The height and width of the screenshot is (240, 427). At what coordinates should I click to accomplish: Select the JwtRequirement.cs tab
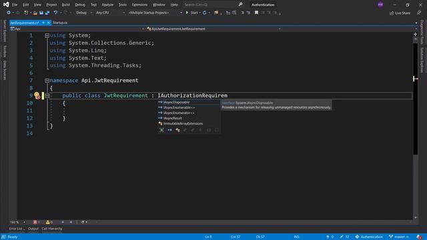coord(25,23)
